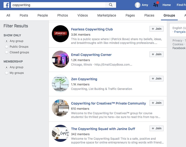Open Amy's profile avatar

pyautogui.click(x=137, y=5)
